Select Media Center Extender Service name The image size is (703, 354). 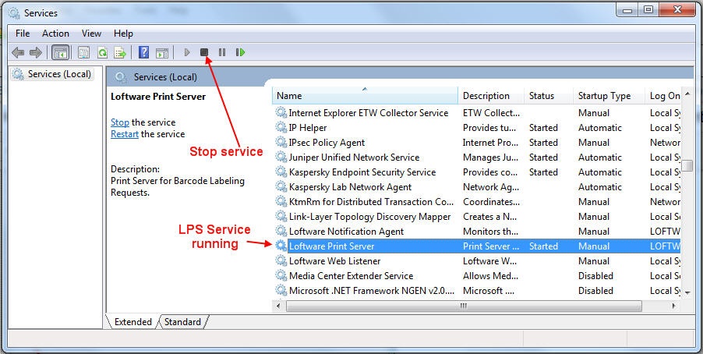point(351,275)
